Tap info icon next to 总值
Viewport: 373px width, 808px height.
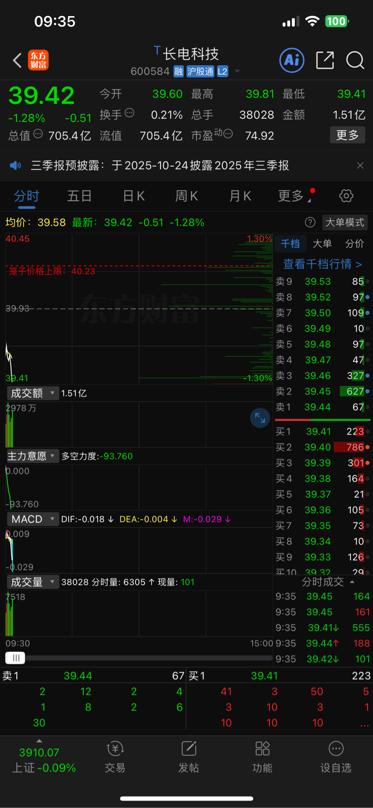pyautogui.click(x=38, y=134)
